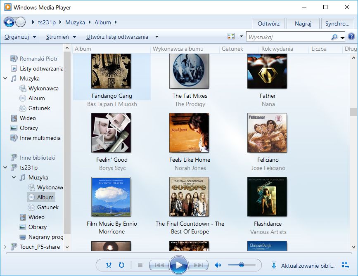Open the search options dropdown arrow
This screenshot has width=358, height=276.
[x=342, y=38]
